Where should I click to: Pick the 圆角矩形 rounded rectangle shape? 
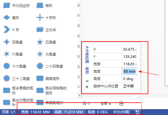48,79
